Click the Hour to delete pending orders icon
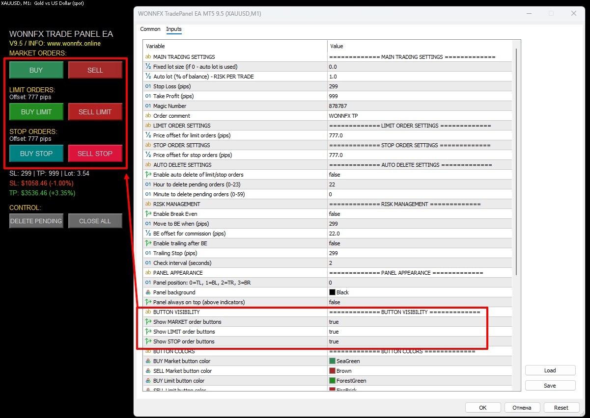The image size is (590, 418). 148,184
